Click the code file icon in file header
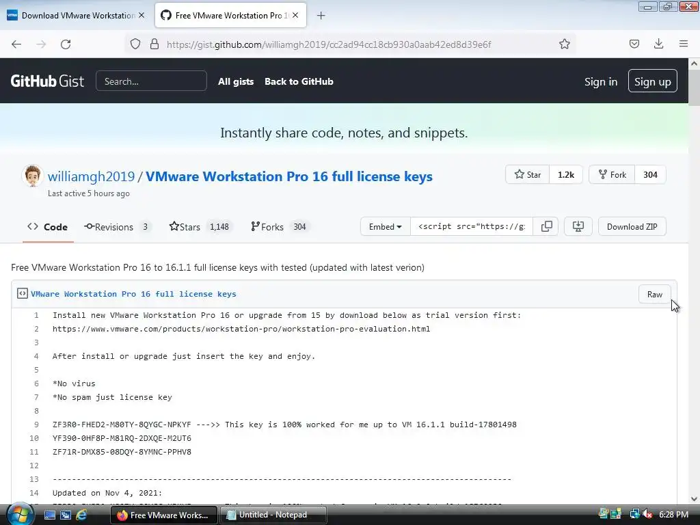700x525 pixels. pyautogui.click(x=23, y=293)
